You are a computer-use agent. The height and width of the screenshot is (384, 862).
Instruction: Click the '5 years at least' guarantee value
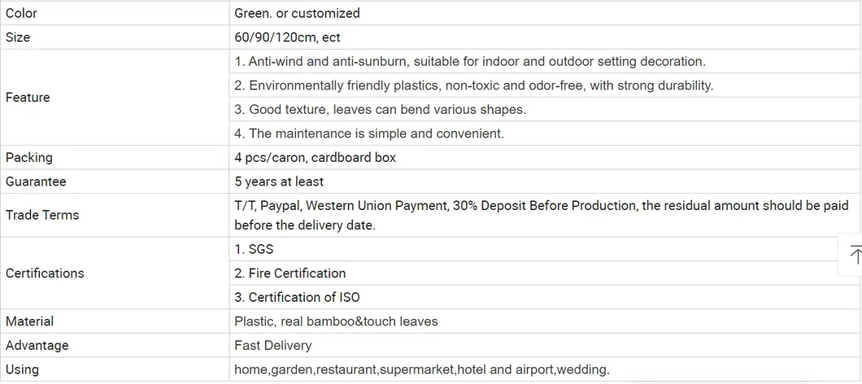pos(279,181)
